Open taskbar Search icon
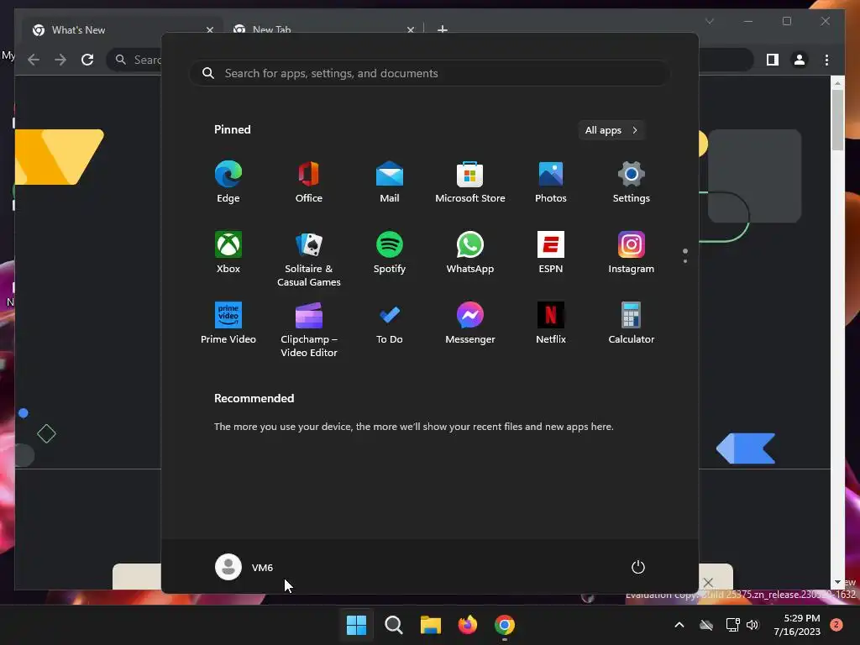The height and width of the screenshot is (645, 860). pyautogui.click(x=393, y=625)
